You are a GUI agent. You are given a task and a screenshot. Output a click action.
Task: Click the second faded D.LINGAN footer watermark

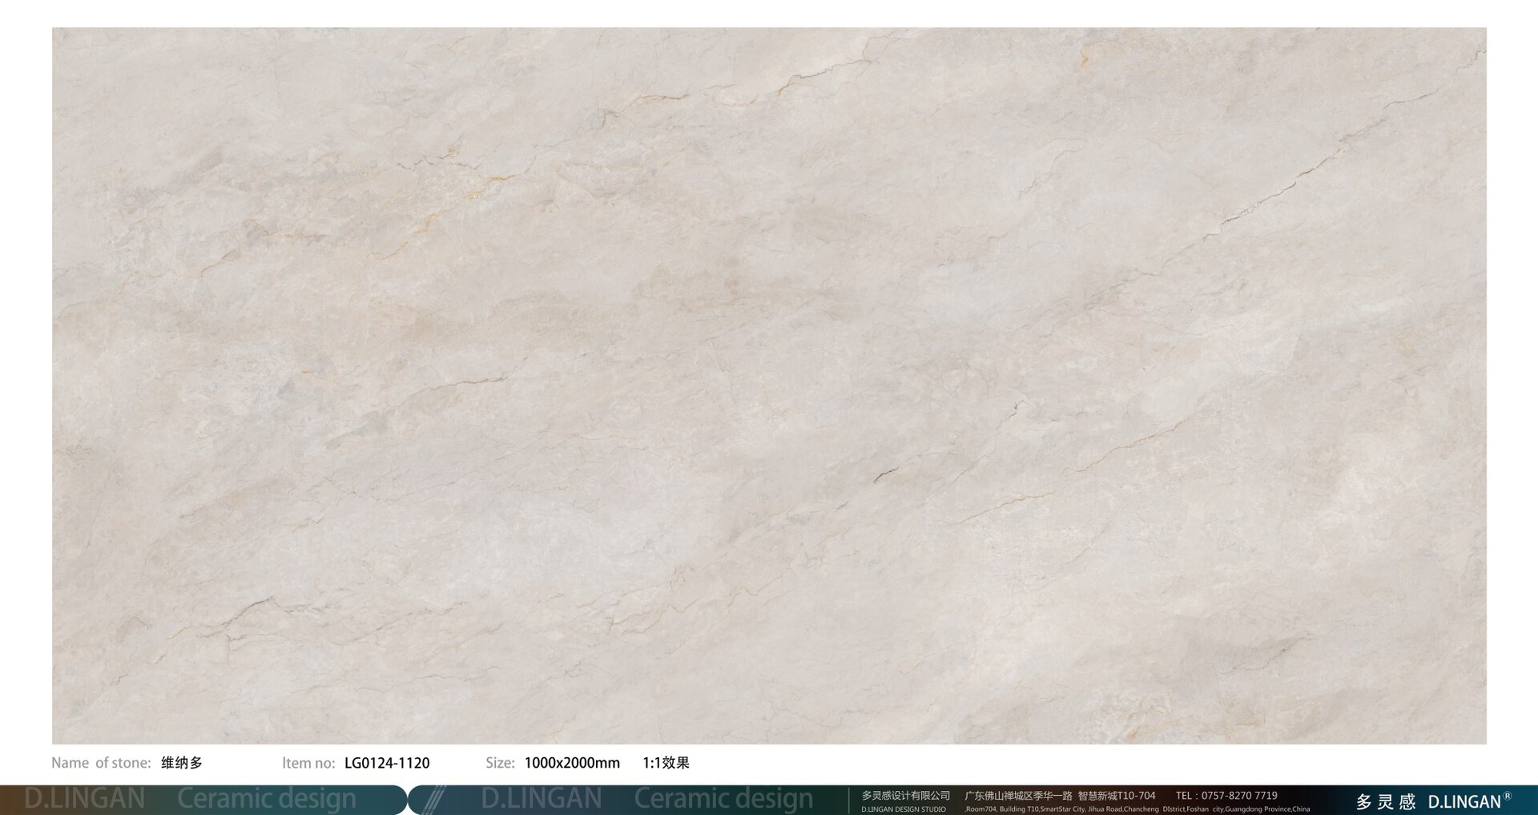tap(541, 799)
